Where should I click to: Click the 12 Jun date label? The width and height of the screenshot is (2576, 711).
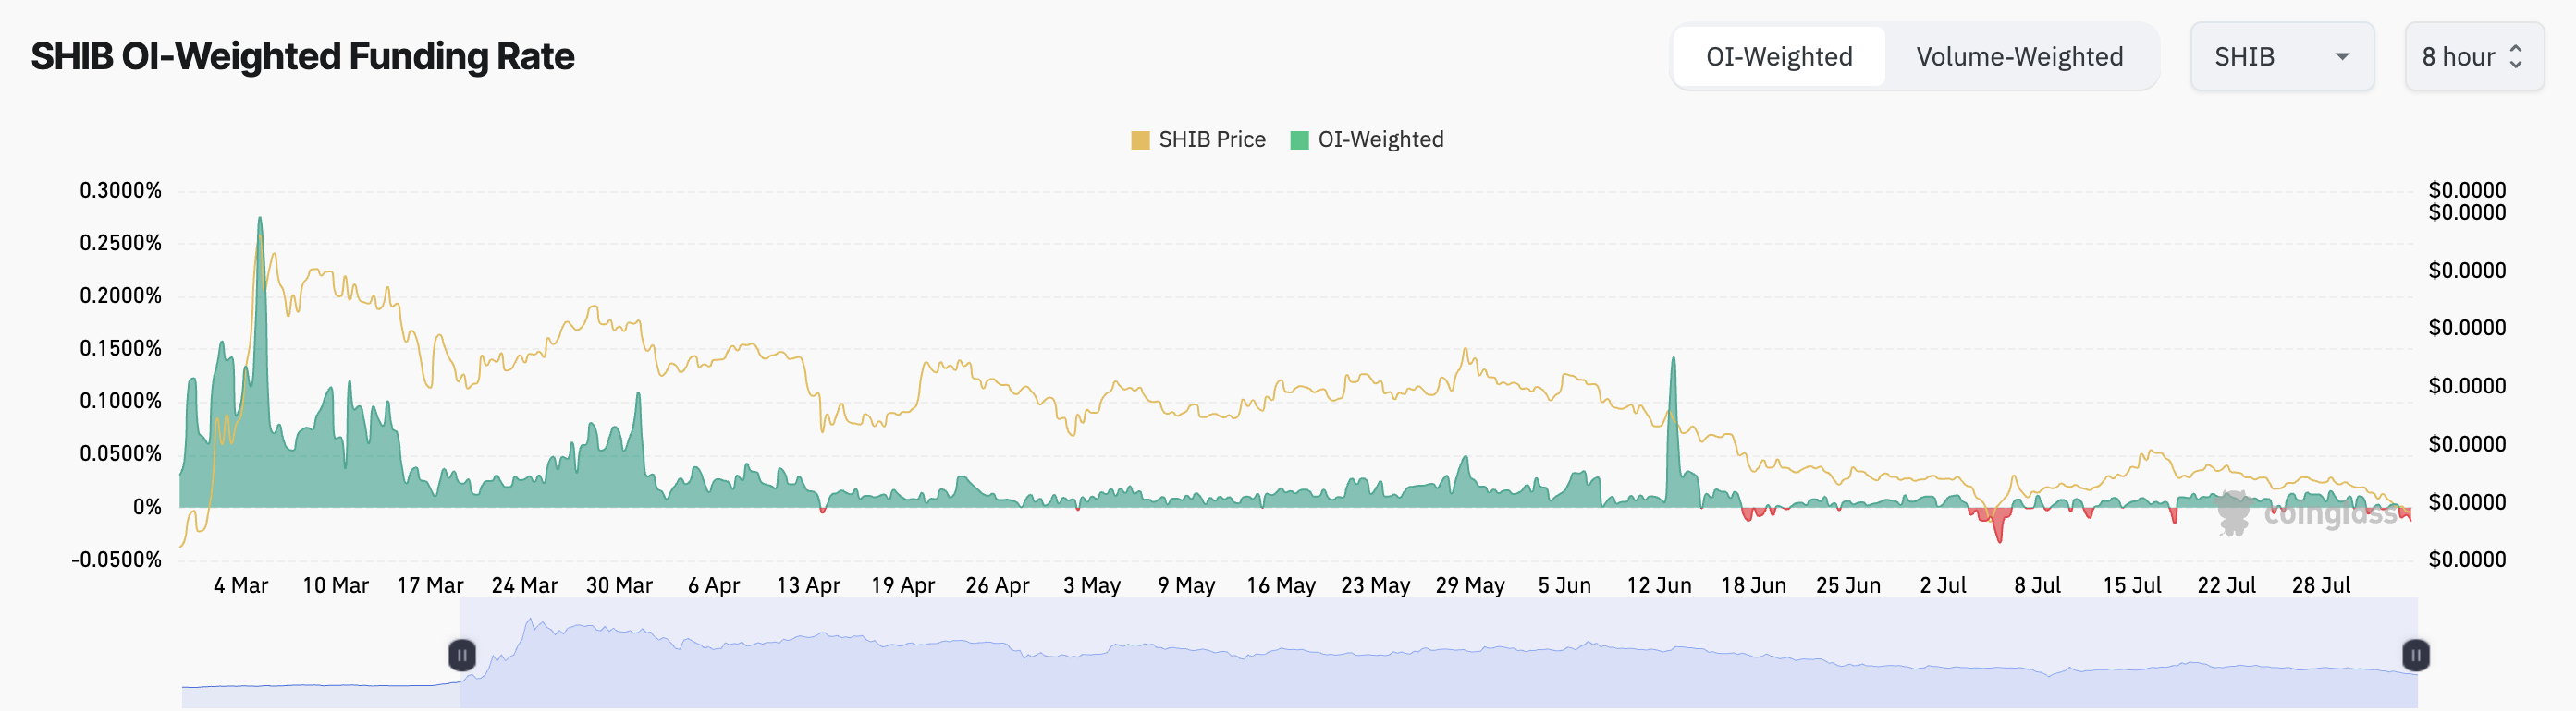[1658, 585]
